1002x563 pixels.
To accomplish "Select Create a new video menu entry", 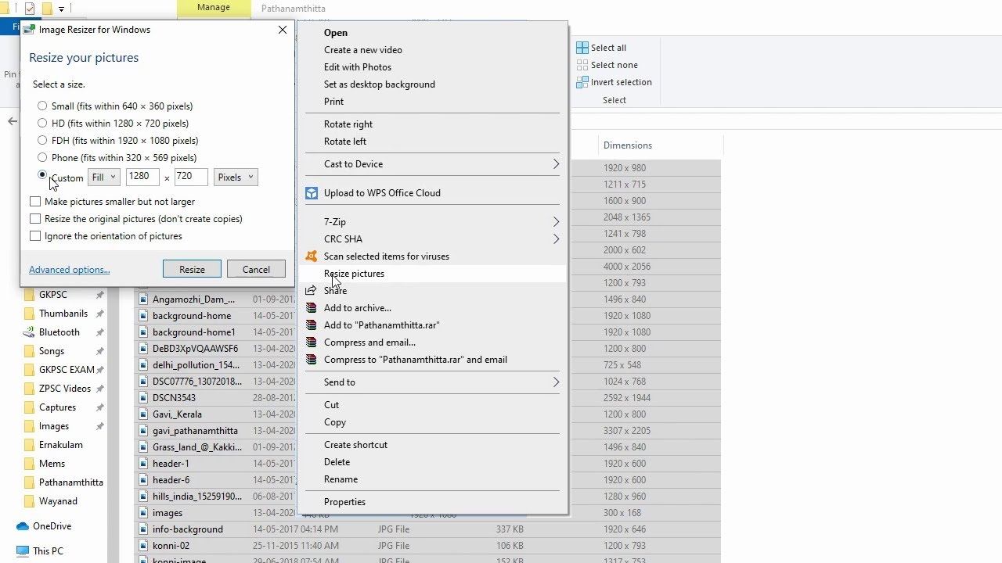I will point(363,49).
